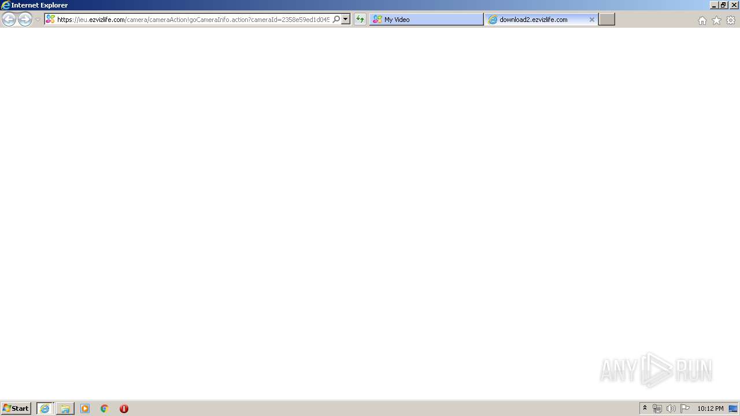Switch to the My Video tab
This screenshot has width=740, height=416.
click(x=427, y=19)
